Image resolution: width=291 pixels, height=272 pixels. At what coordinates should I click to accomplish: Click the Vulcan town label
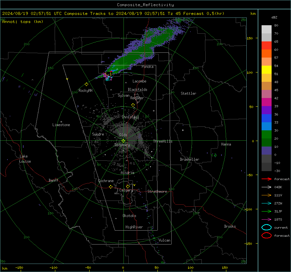coord(164,240)
